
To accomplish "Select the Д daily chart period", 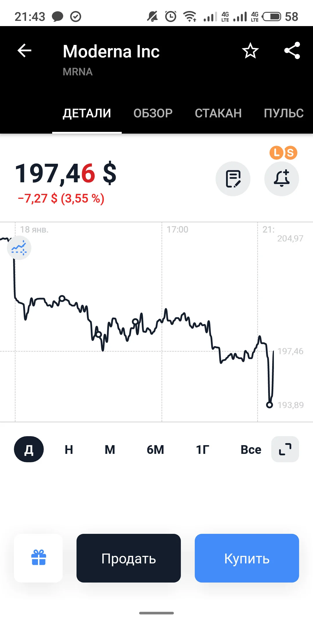I will point(29,449).
